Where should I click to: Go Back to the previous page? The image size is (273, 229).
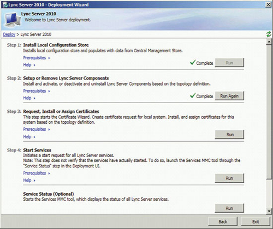click(223, 222)
